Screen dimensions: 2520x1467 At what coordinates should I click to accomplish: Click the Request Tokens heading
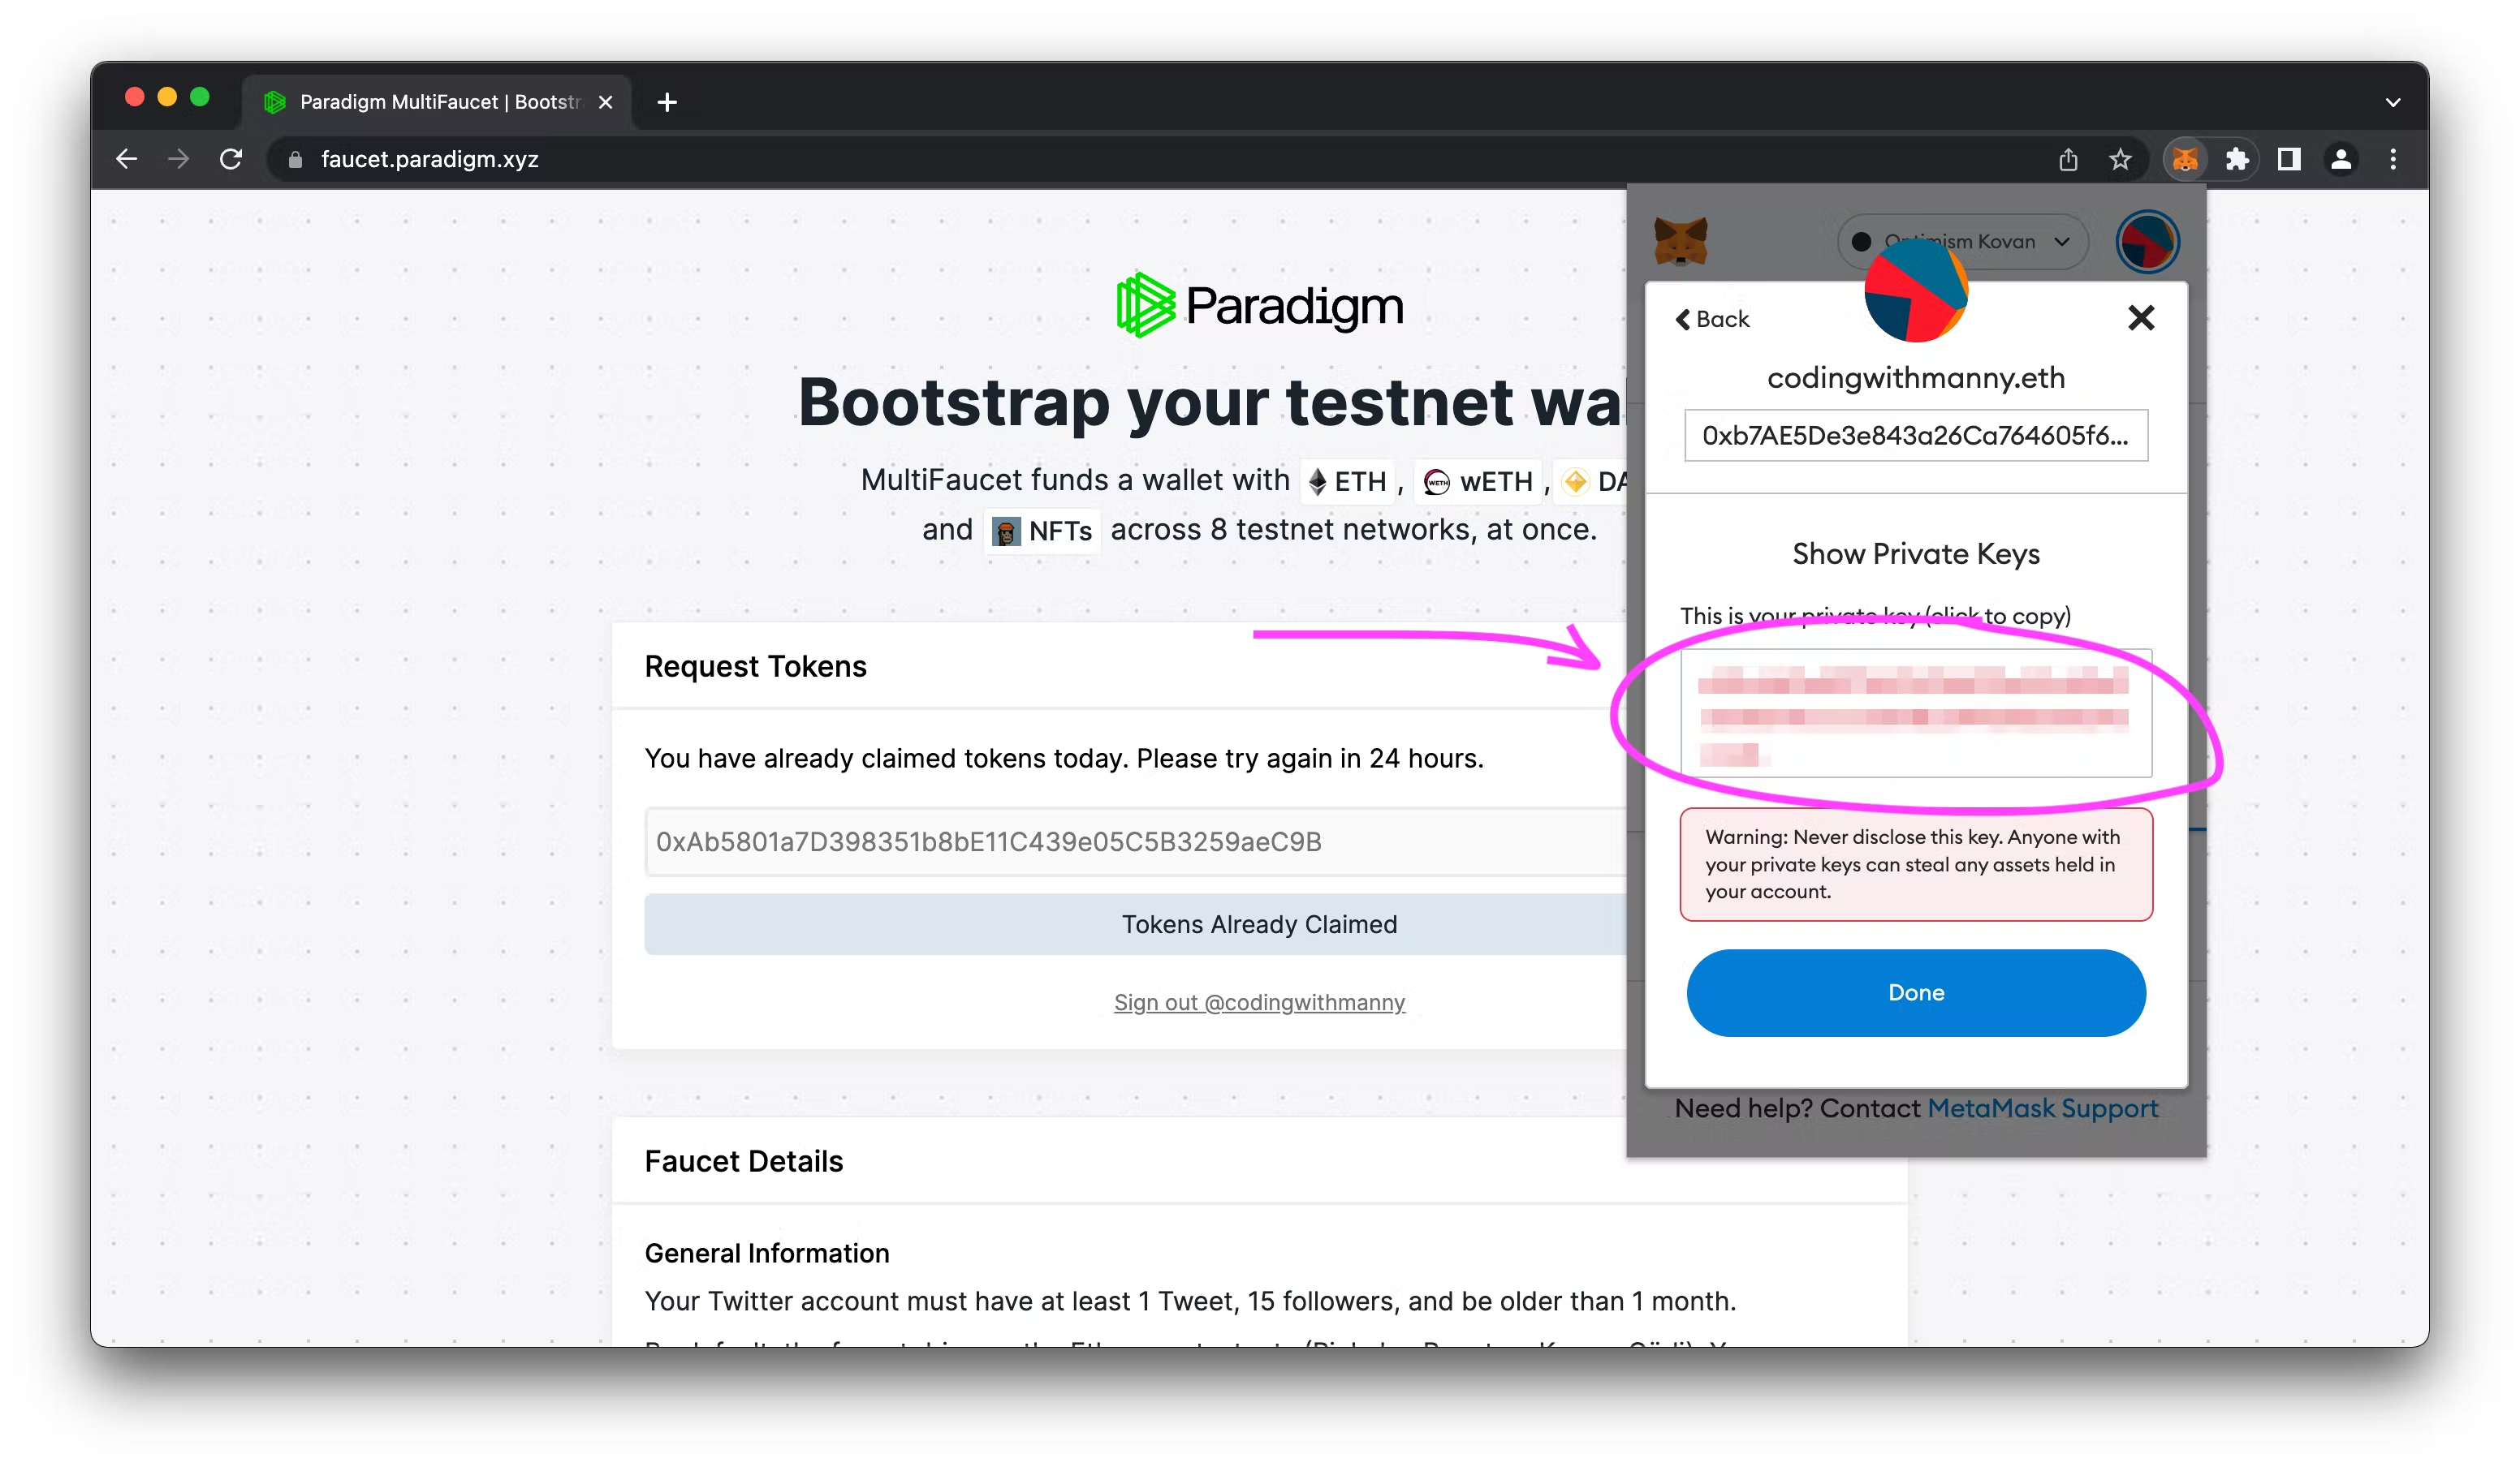pos(755,666)
